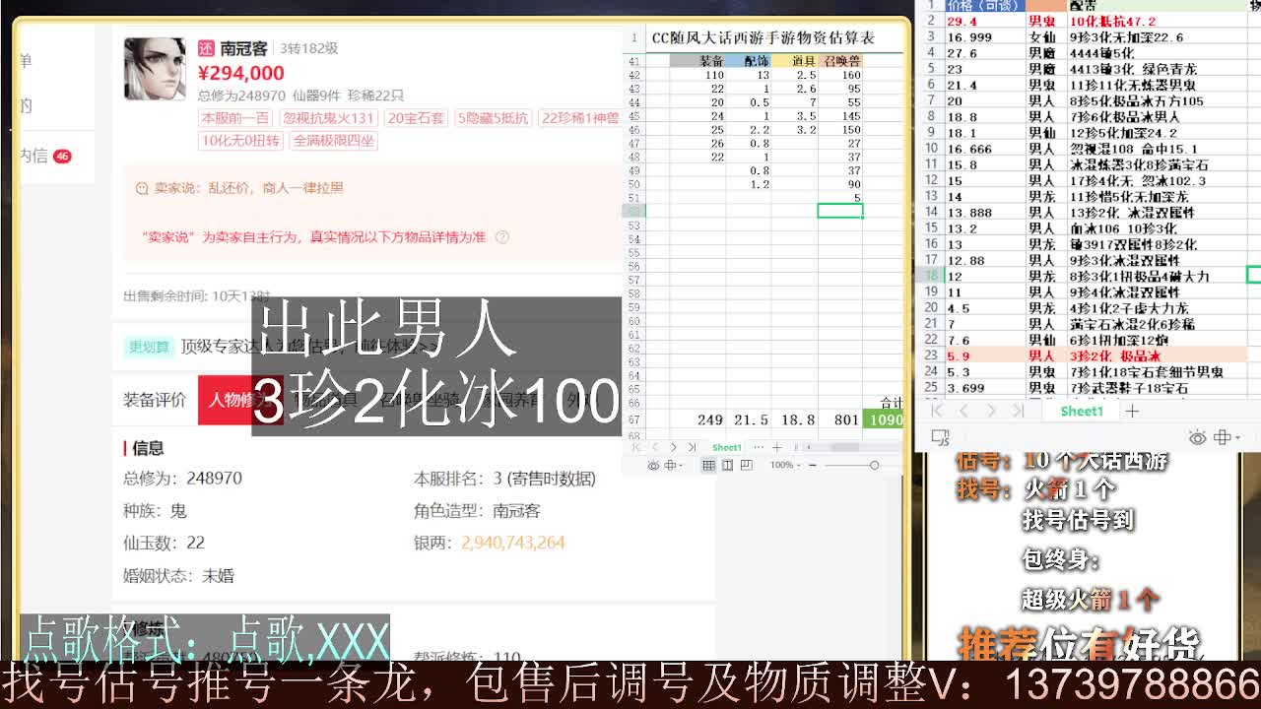The image size is (1261, 709).
Task: Click the 3珍2化 极品冰 description cell
Action: 1158,355
